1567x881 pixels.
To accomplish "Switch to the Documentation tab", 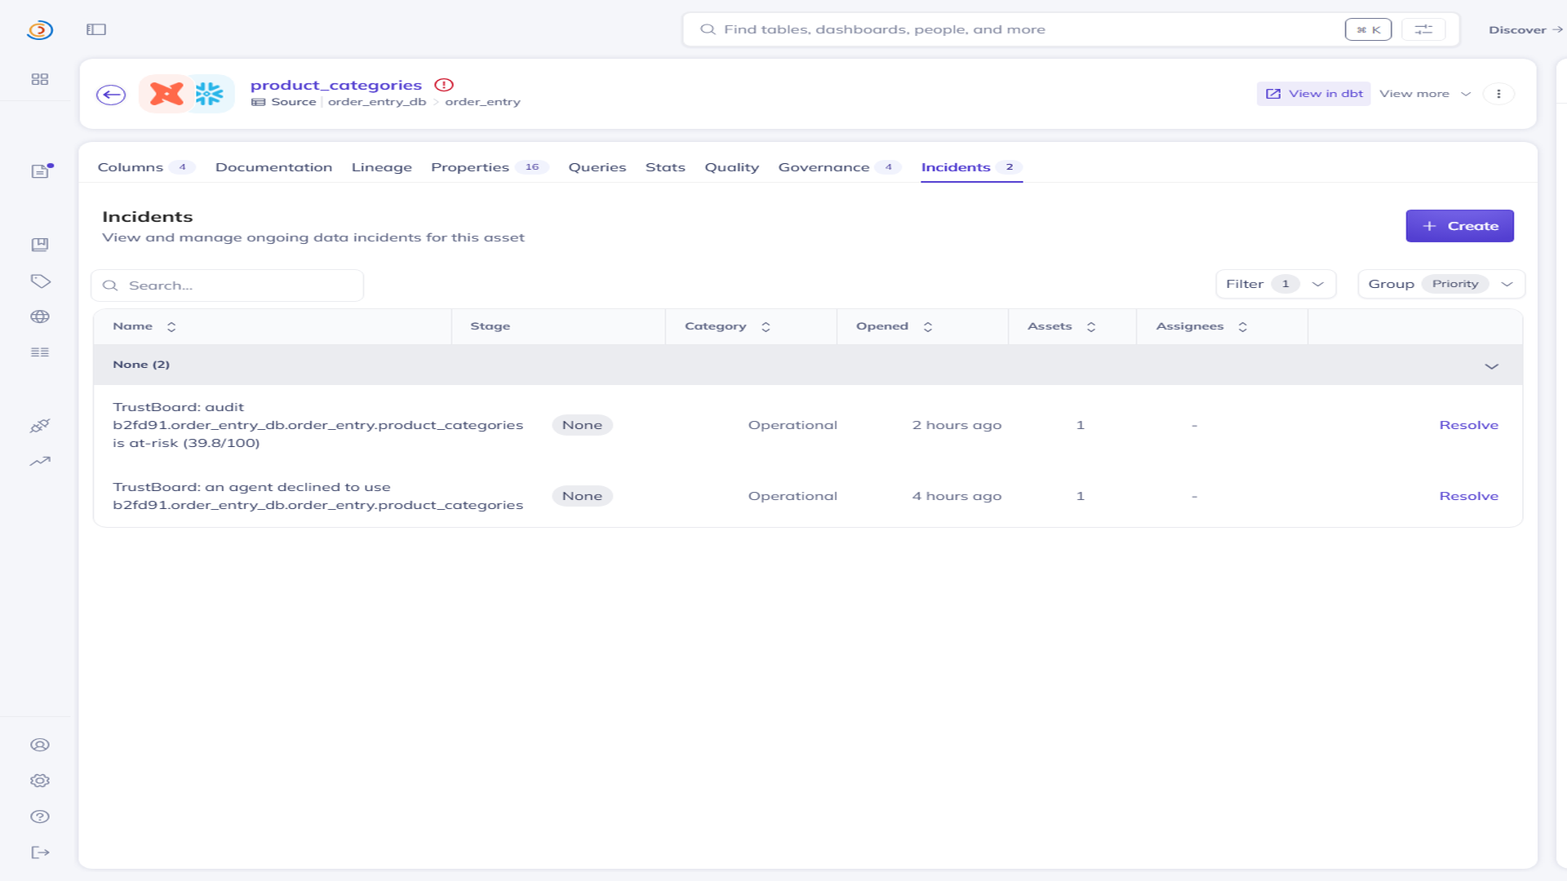I will pos(273,167).
